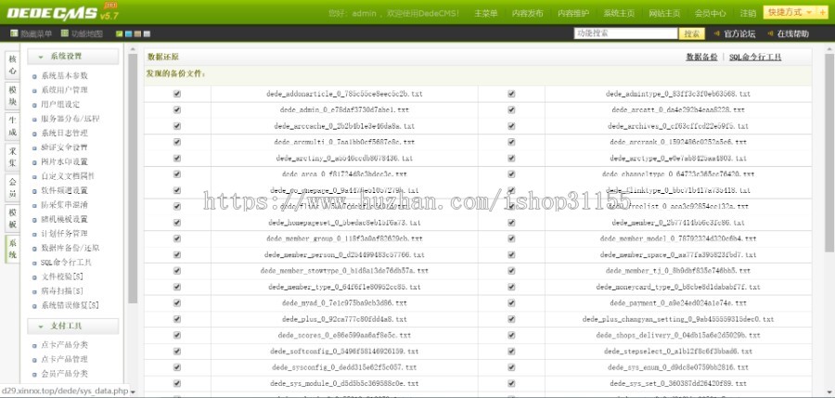Open the 快捷方式 dropdown
Screen dimensions: 835x398
pyautogui.click(x=790, y=12)
